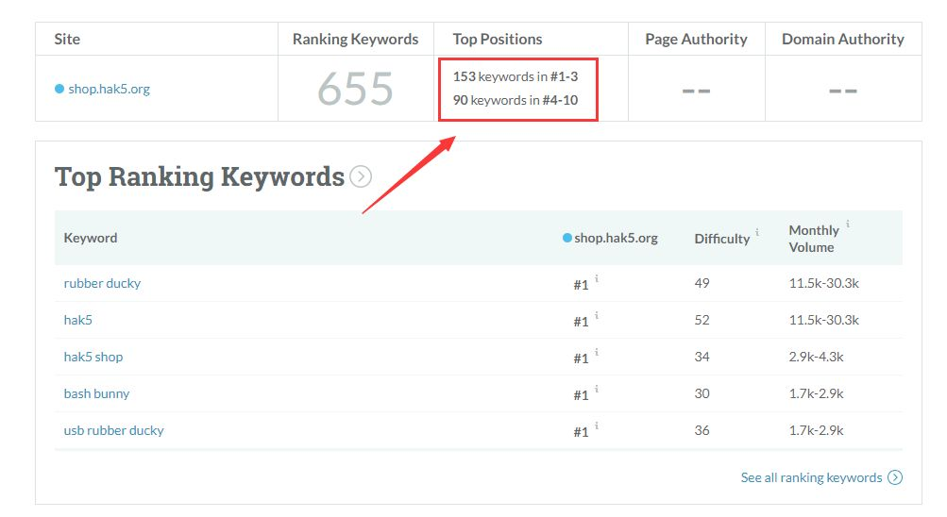Click info icon next to bash bunny #1 rank
Viewport: 947px width, 517px height.
(597, 389)
